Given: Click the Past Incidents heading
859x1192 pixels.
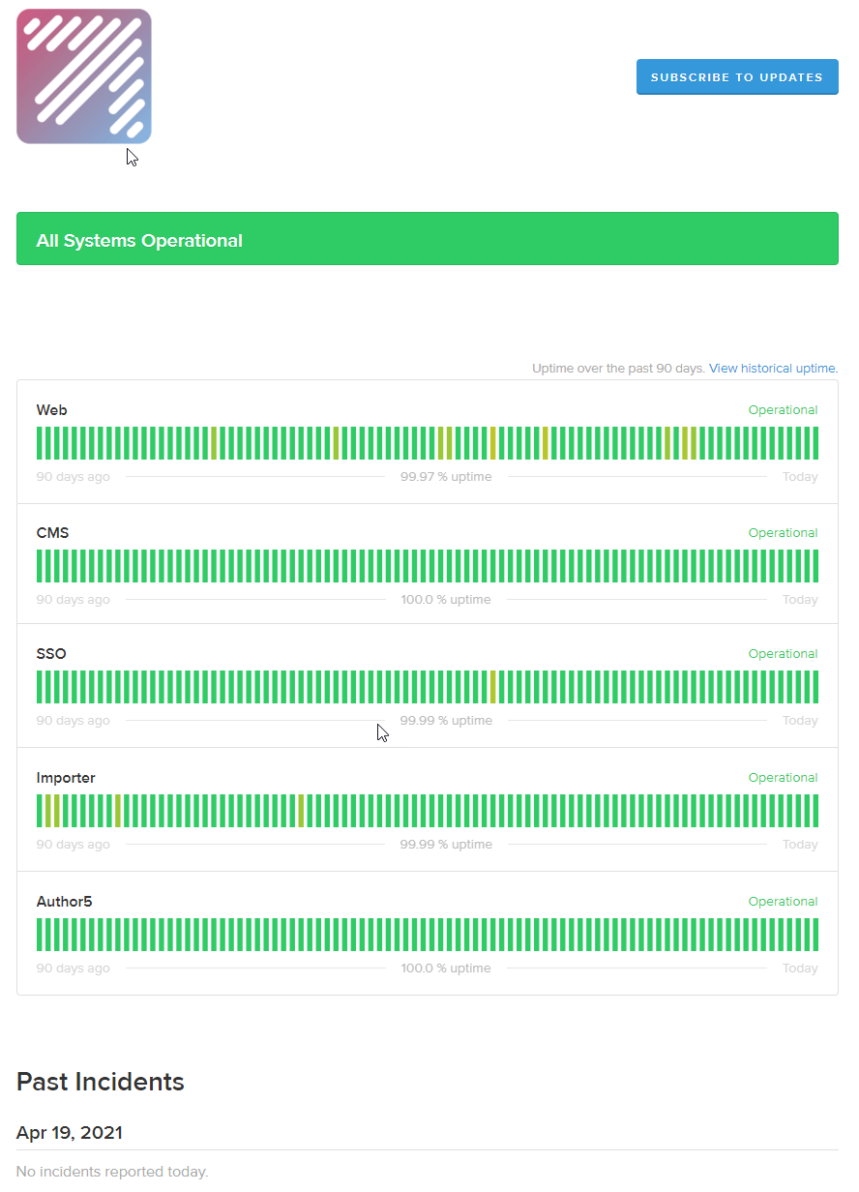Looking at the screenshot, I should point(100,1082).
